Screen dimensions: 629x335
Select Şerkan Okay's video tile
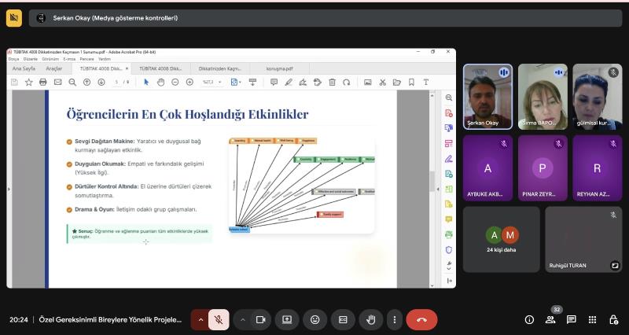tap(487, 96)
